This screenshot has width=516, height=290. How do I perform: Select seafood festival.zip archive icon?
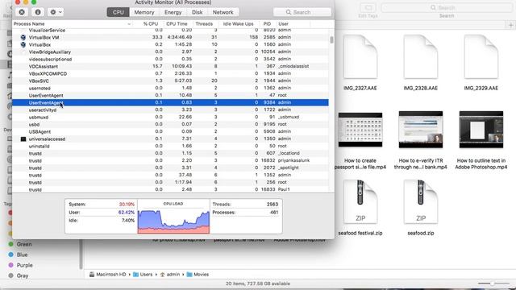pos(360,202)
